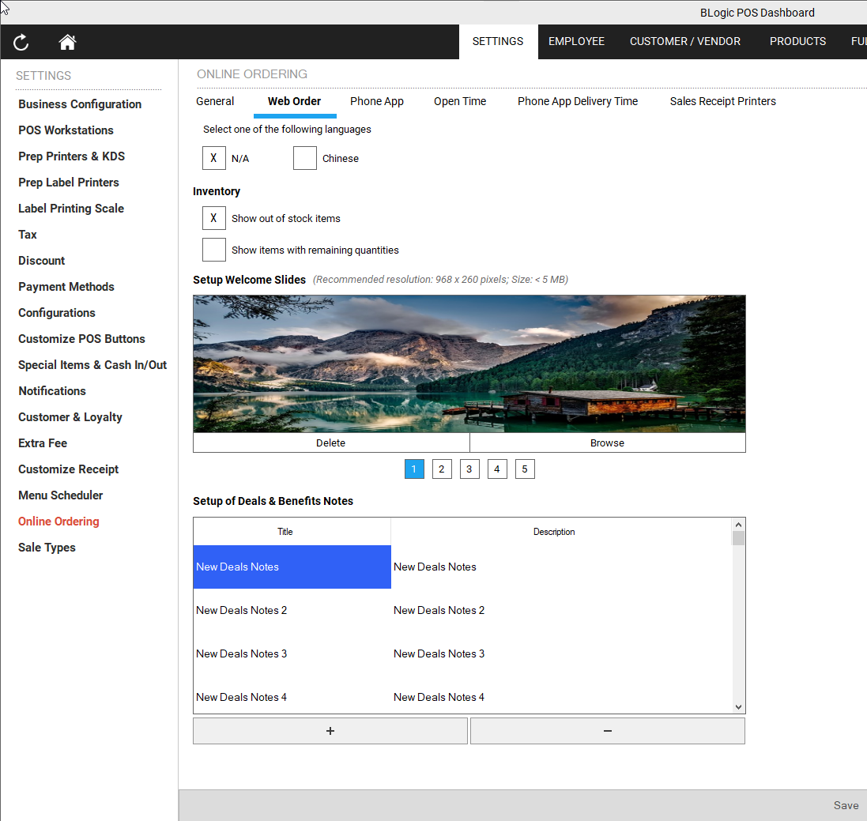Open the Open Time tab
Screen dimensions: 867x821
[459, 101]
